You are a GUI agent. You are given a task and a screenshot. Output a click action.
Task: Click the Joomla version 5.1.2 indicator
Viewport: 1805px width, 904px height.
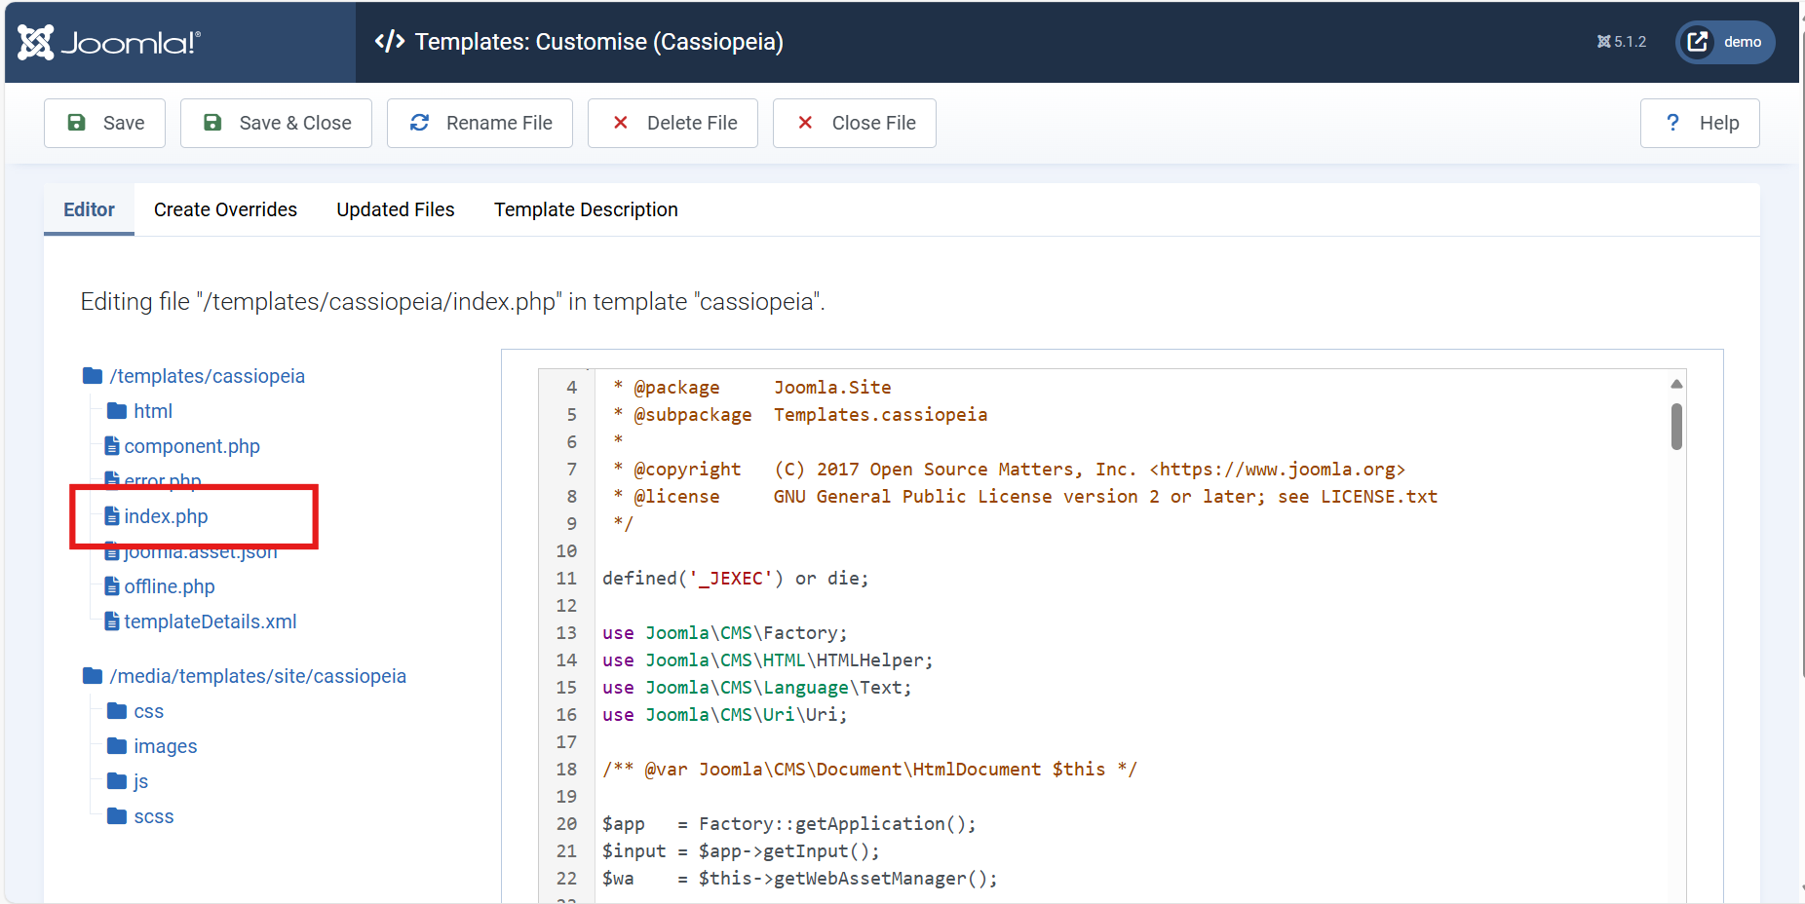coord(1622,42)
